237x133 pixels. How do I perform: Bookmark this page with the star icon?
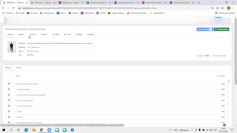coord(223,8)
